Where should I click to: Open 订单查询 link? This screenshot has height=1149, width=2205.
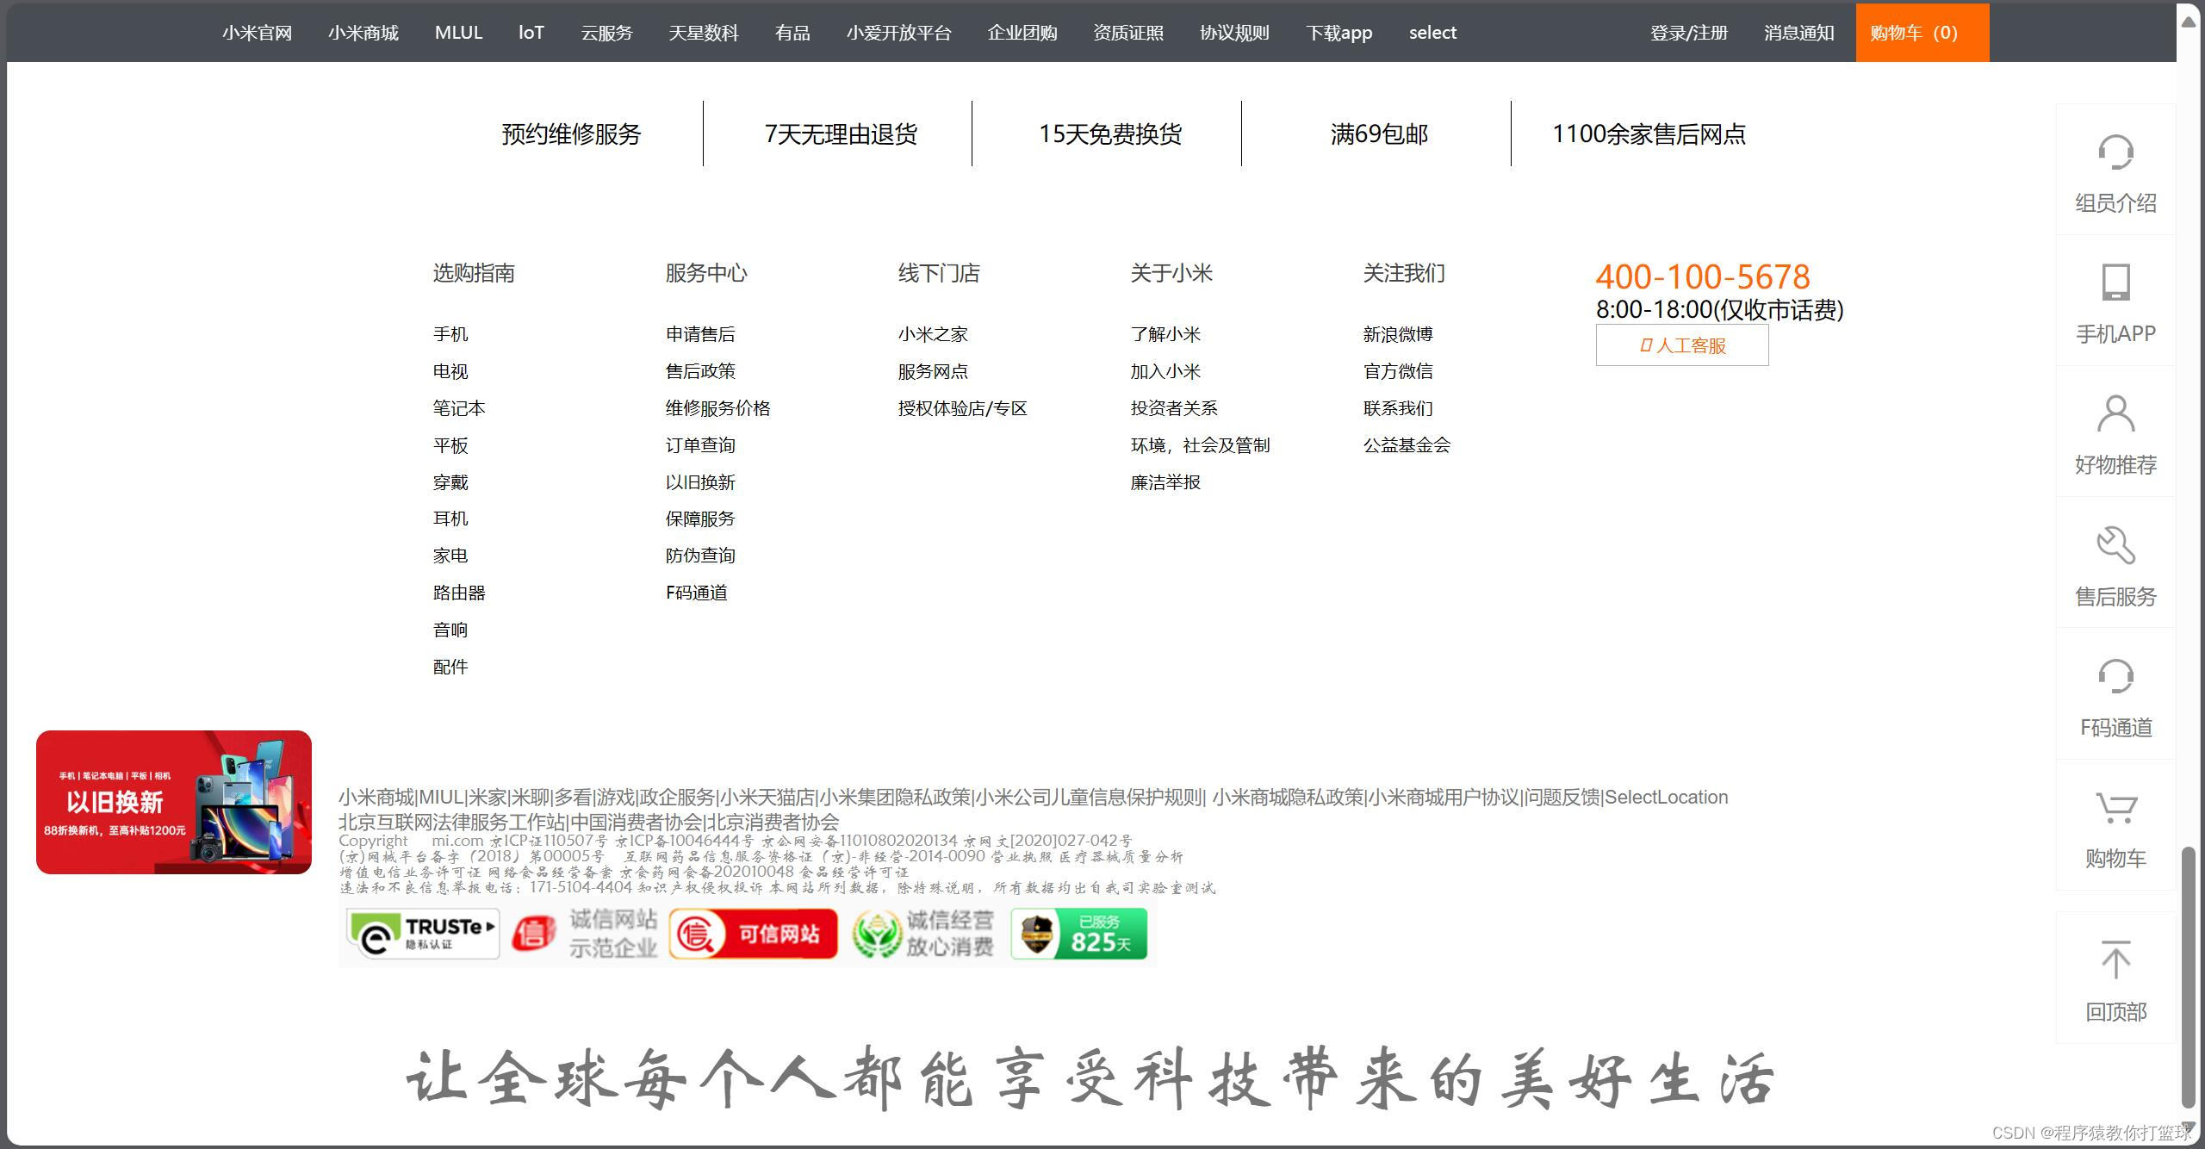click(x=700, y=445)
